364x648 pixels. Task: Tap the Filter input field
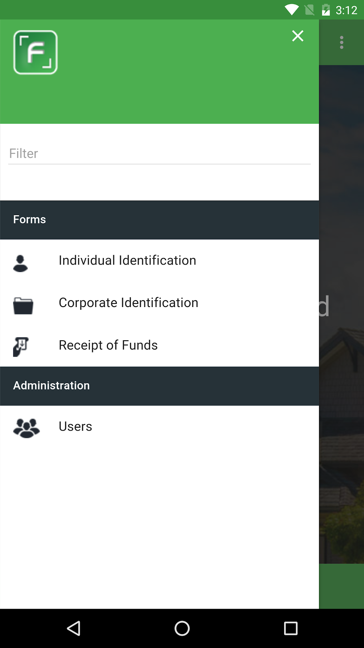159,154
